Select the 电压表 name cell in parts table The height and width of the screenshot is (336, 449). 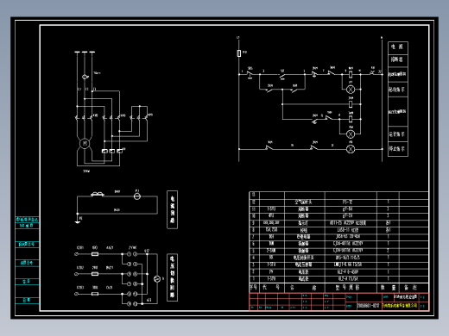click(305, 271)
